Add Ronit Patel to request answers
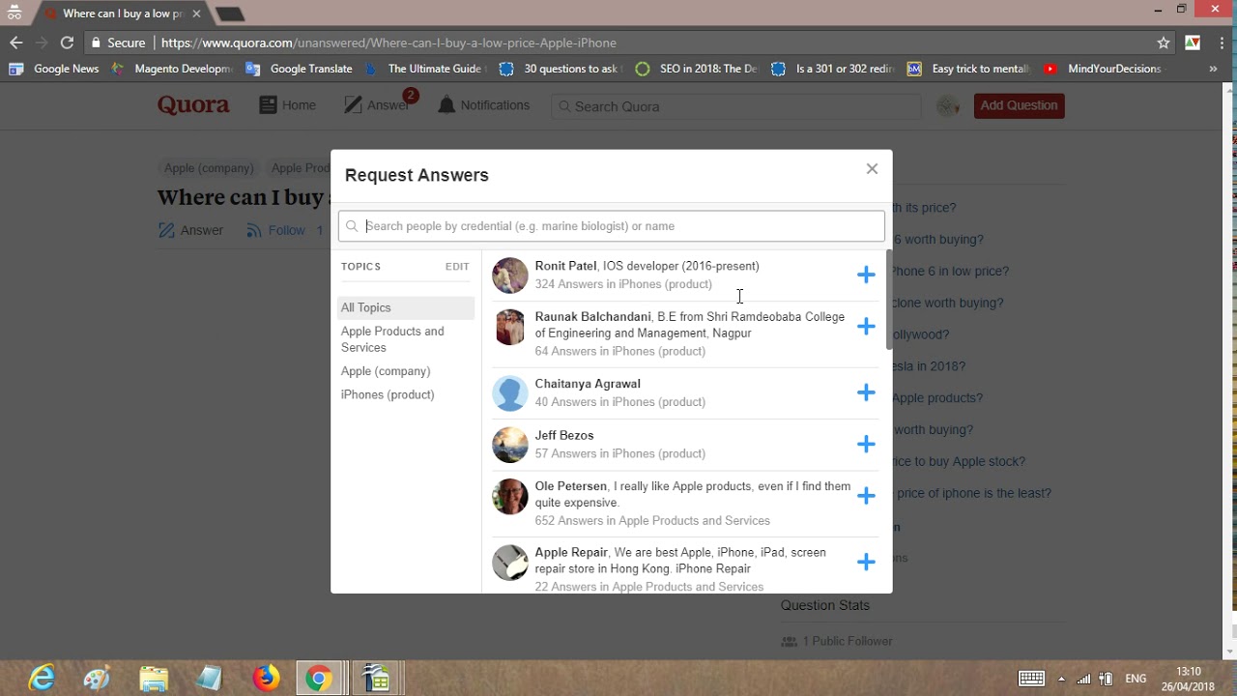 point(866,275)
